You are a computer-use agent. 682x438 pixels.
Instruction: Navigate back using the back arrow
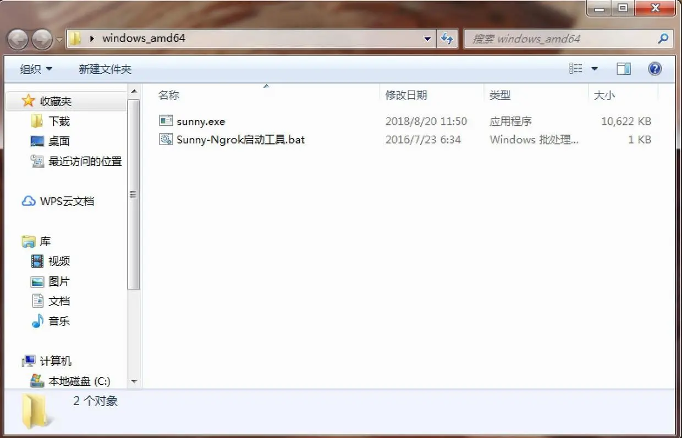(x=18, y=38)
